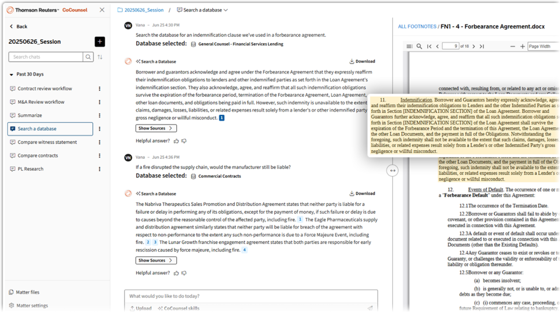The height and width of the screenshot is (312, 560).
Task: Open options menu for M&A Review workflow
Action: pyautogui.click(x=99, y=102)
